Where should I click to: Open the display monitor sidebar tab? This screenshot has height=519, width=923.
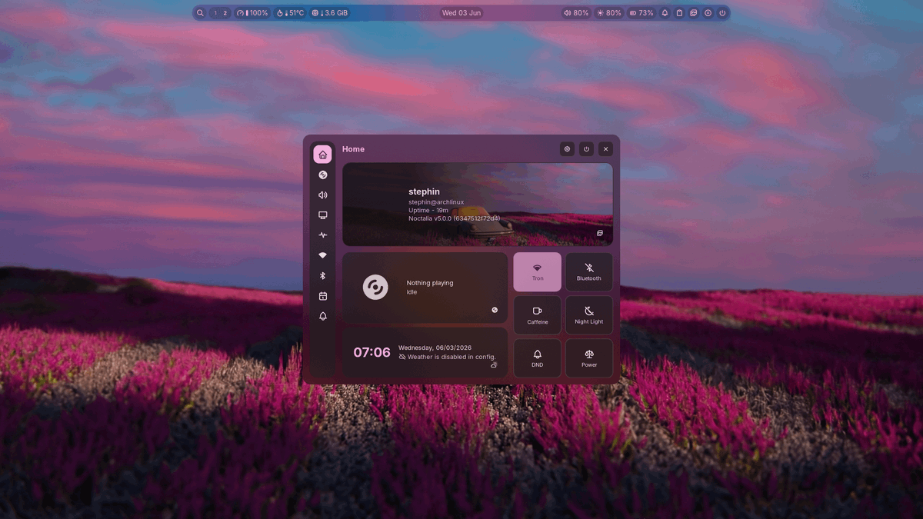[x=323, y=215]
